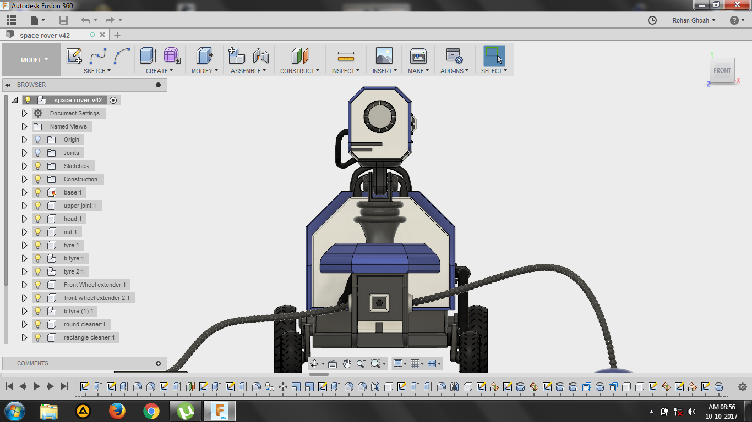Activate radio button beside space rover v42
Screen dimensions: 752x422
point(113,100)
